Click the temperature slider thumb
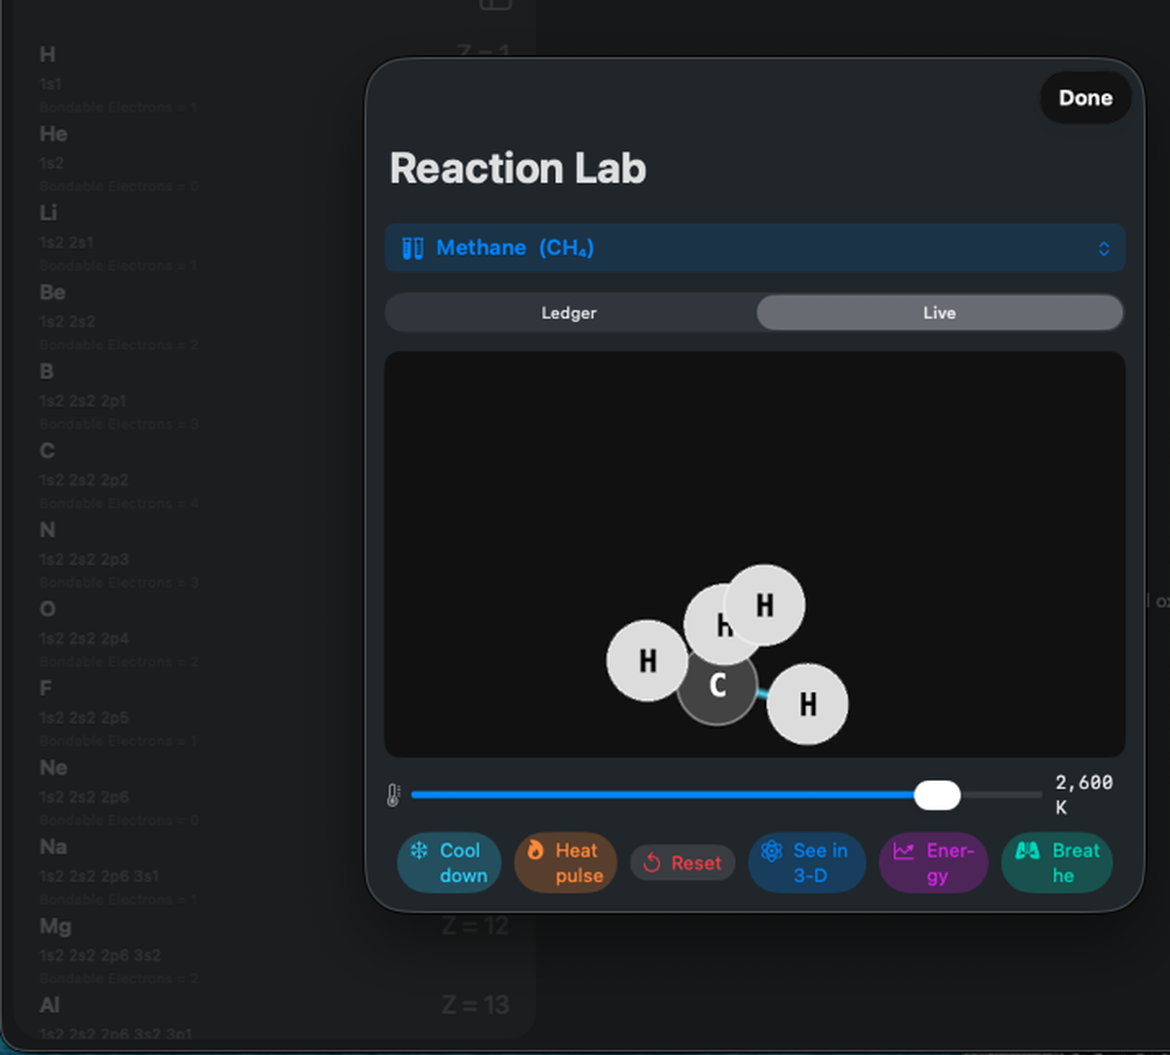The width and height of the screenshot is (1170, 1055). (937, 796)
